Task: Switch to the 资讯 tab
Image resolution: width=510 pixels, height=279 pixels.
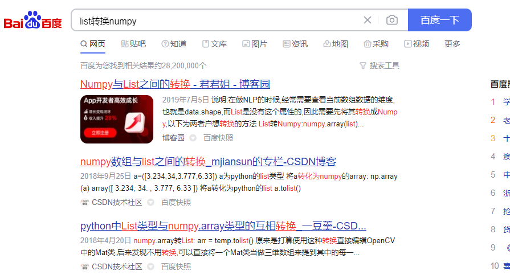Action: coord(295,44)
